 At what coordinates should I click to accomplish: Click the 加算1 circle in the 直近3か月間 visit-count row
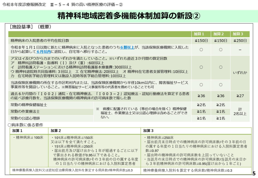coord(201,67)
